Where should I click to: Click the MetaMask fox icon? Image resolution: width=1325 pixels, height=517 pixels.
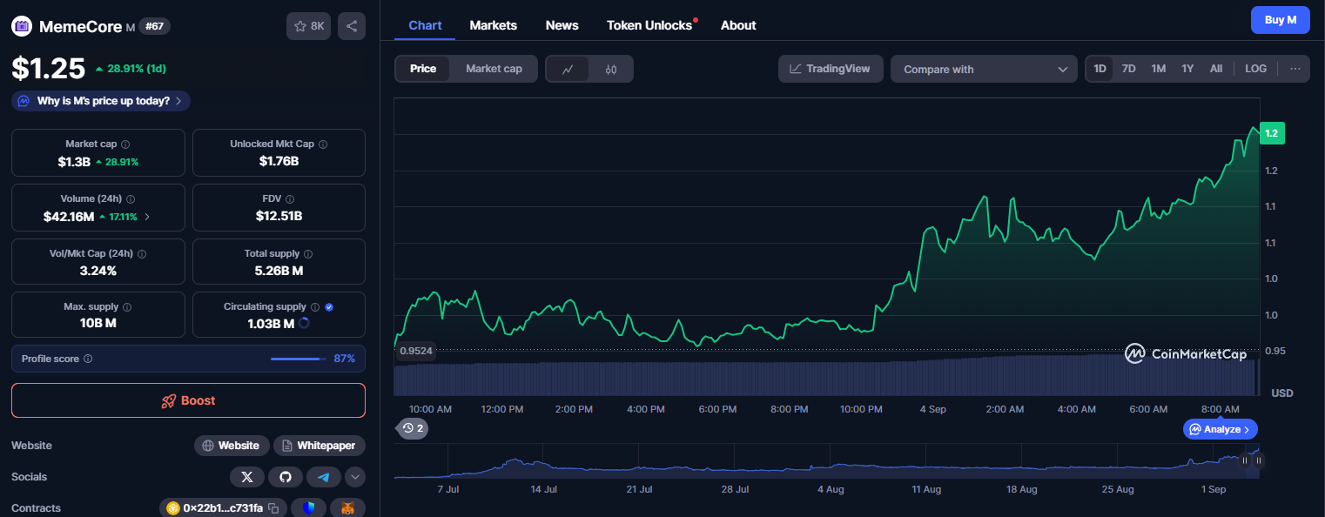[x=347, y=508]
